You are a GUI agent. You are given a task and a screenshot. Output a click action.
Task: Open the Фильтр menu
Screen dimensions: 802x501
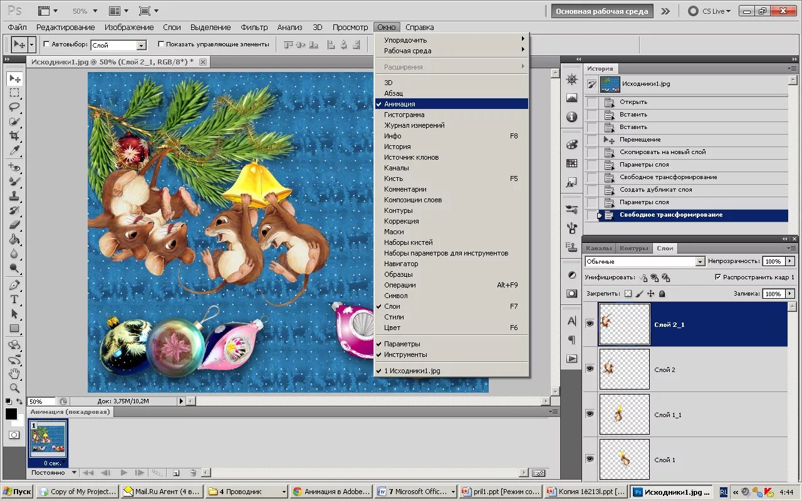click(x=254, y=27)
